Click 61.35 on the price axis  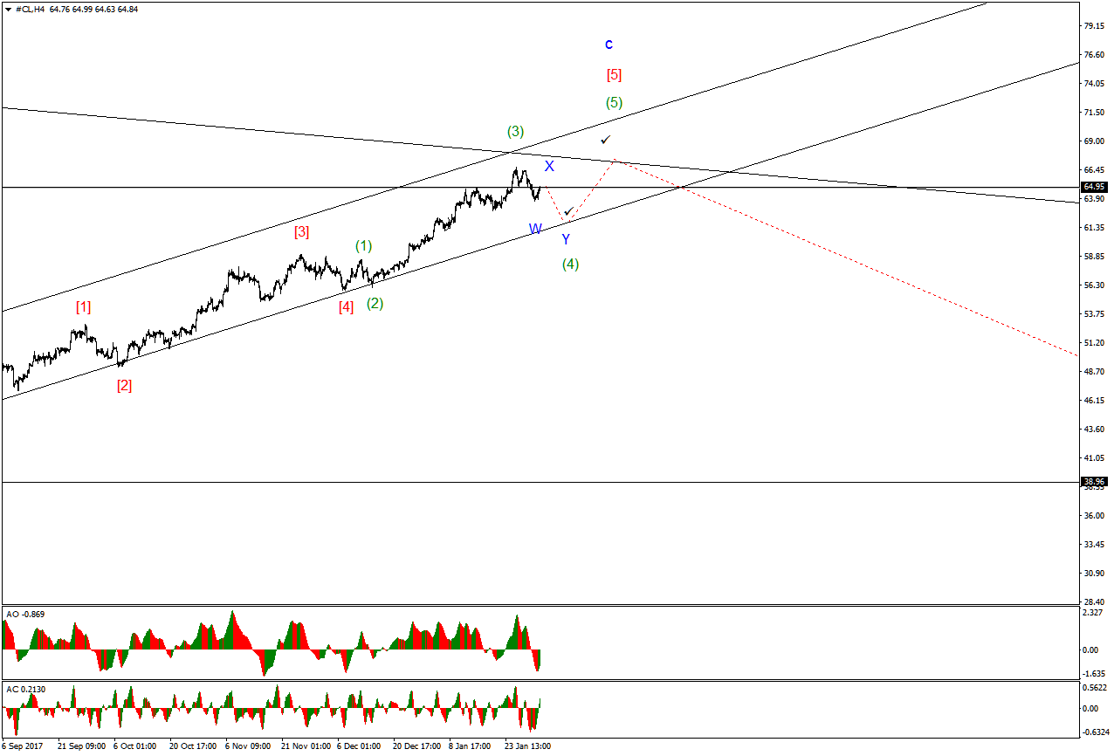pos(1095,228)
